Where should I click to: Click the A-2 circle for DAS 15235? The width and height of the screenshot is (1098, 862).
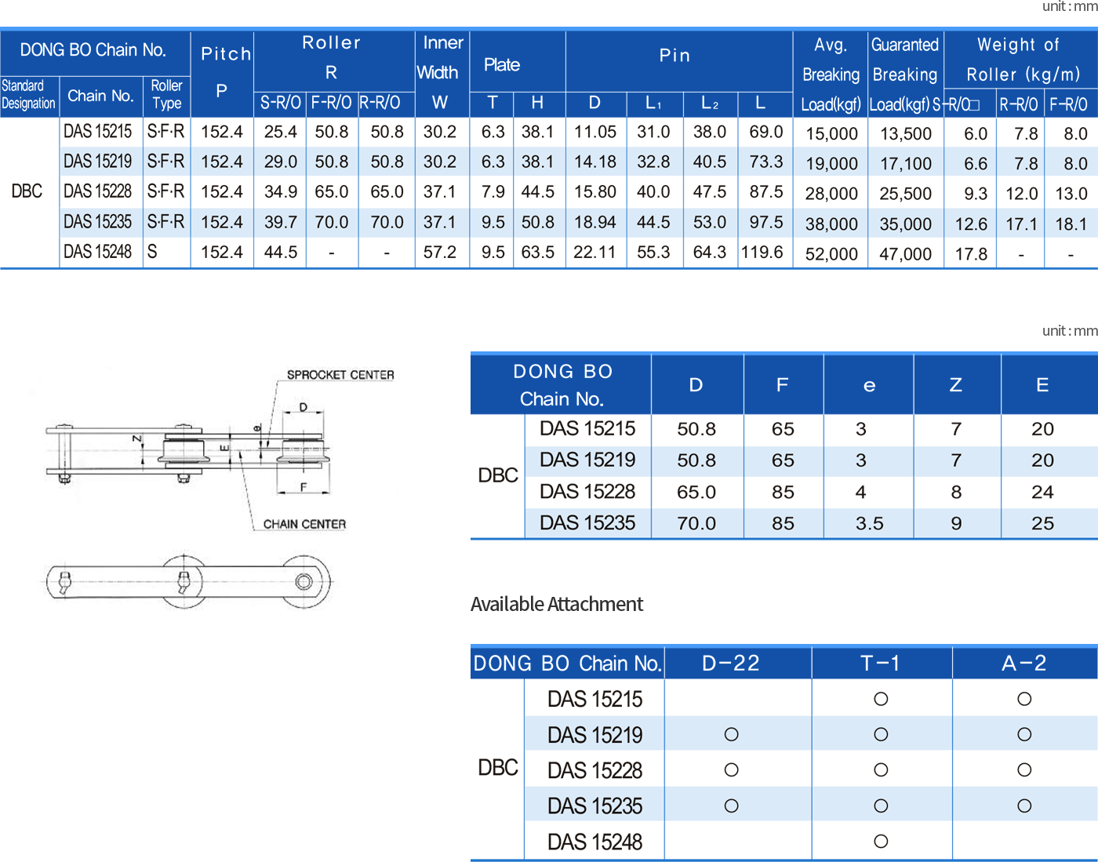pyautogui.click(x=1024, y=806)
